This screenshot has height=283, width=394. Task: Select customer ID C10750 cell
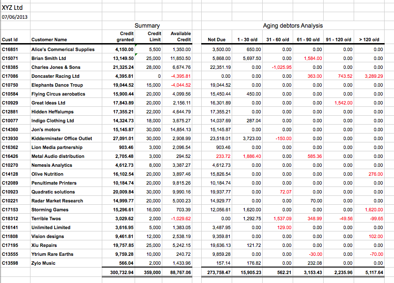(x=10, y=85)
